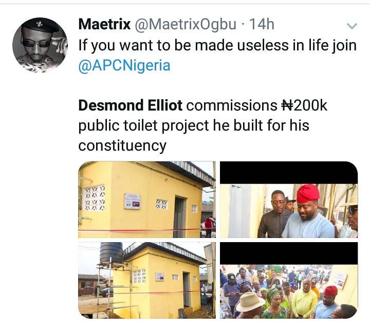Image resolution: width=370 pixels, height=329 pixels.
Task: View the top-left yellow building photo
Action: [x=147, y=199]
